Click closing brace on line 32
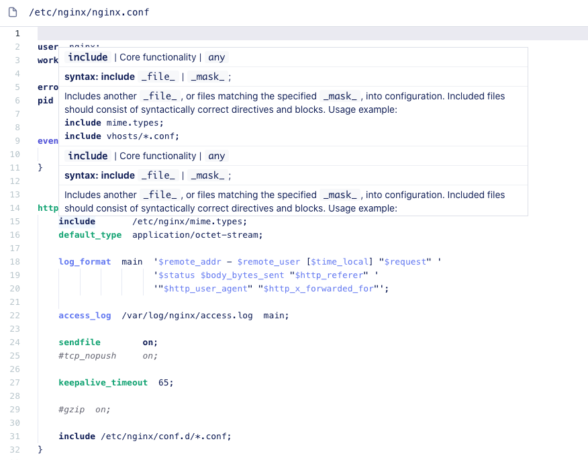Viewport: 588px width, 460px height. point(40,449)
